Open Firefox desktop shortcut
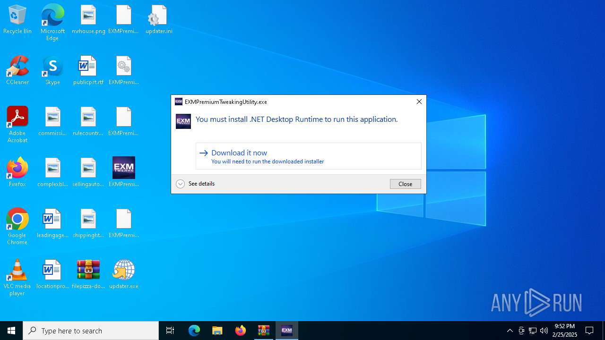This screenshot has height=340, width=605. pos(17,172)
